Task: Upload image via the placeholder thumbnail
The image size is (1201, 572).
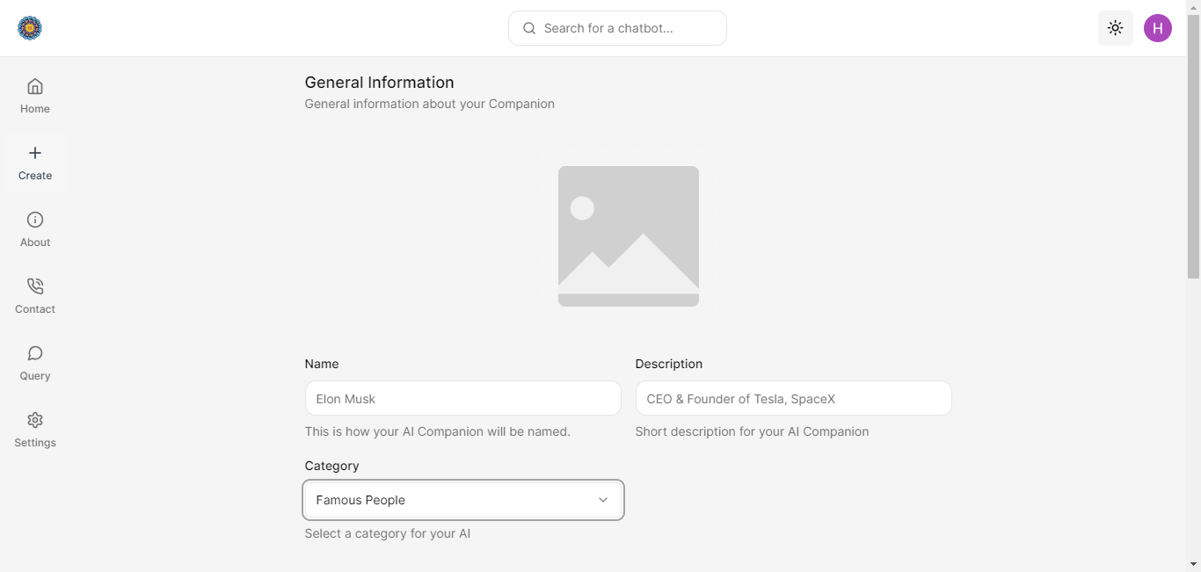Action: [629, 236]
